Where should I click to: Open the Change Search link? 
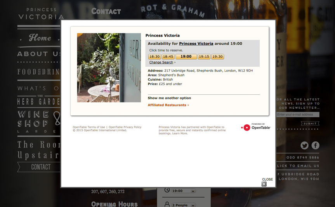[161, 62]
